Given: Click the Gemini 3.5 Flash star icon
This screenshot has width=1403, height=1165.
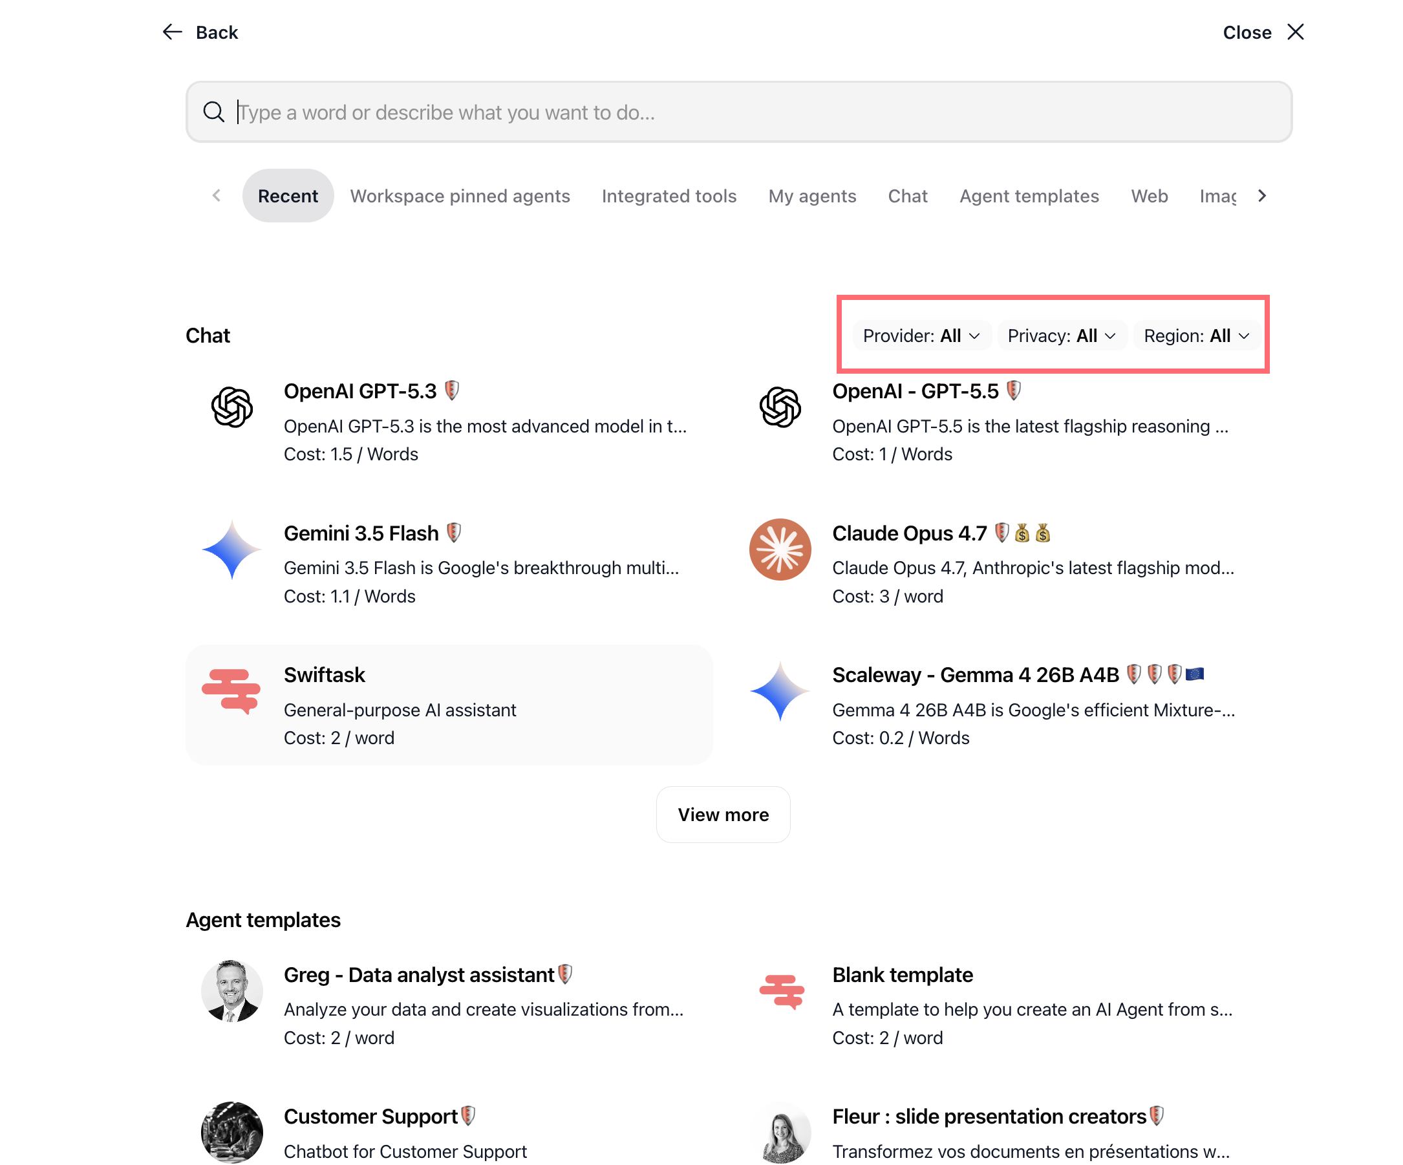Looking at the screenshot, I should [x=232, y=549].
